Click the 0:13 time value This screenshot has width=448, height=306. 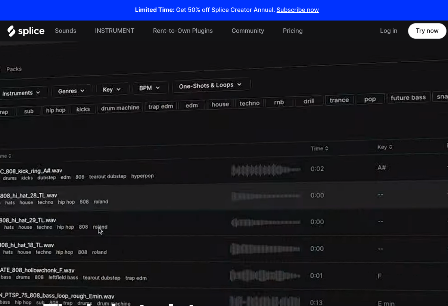[316, 302]
